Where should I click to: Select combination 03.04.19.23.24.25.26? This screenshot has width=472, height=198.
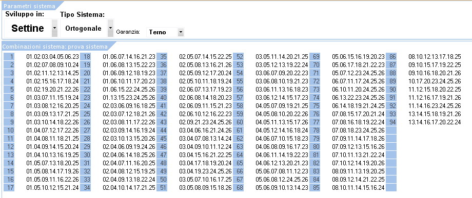coord(206,171)
